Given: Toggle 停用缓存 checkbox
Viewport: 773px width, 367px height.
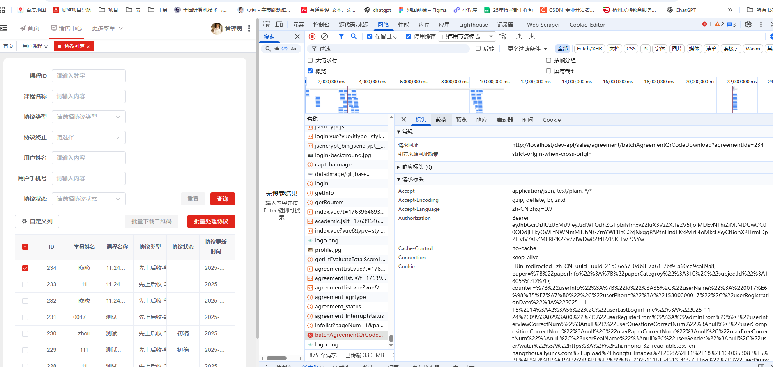Looking at the screenshot, I should (x=408, y=36).
